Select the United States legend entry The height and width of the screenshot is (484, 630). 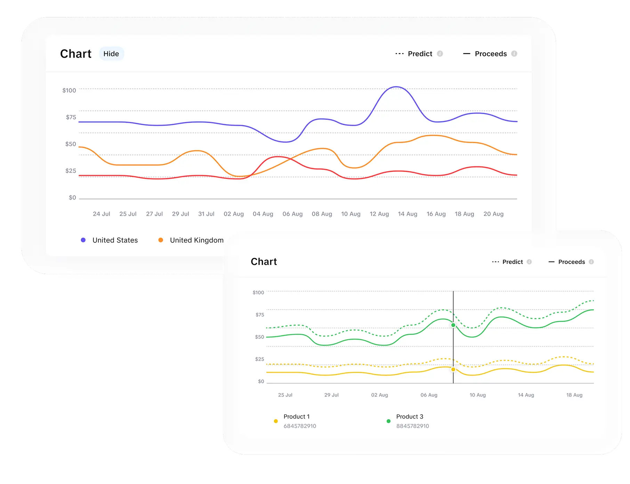click(115, 240)
